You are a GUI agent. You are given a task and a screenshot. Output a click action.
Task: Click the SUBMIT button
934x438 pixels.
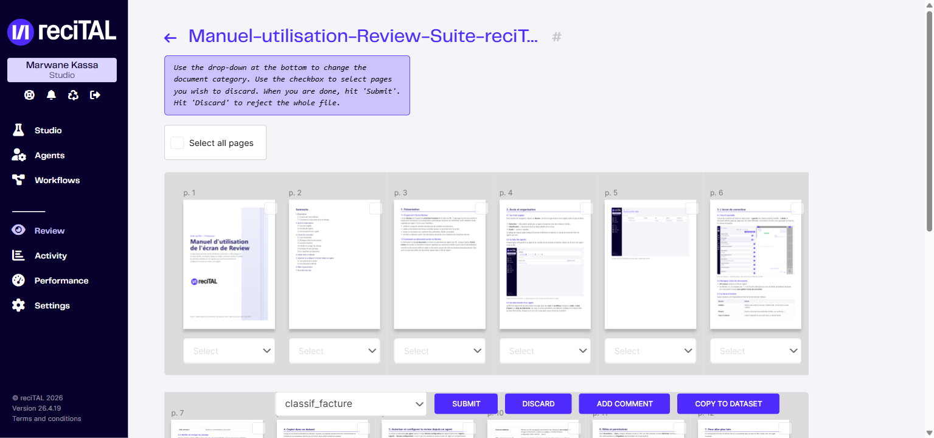[466, 404]
